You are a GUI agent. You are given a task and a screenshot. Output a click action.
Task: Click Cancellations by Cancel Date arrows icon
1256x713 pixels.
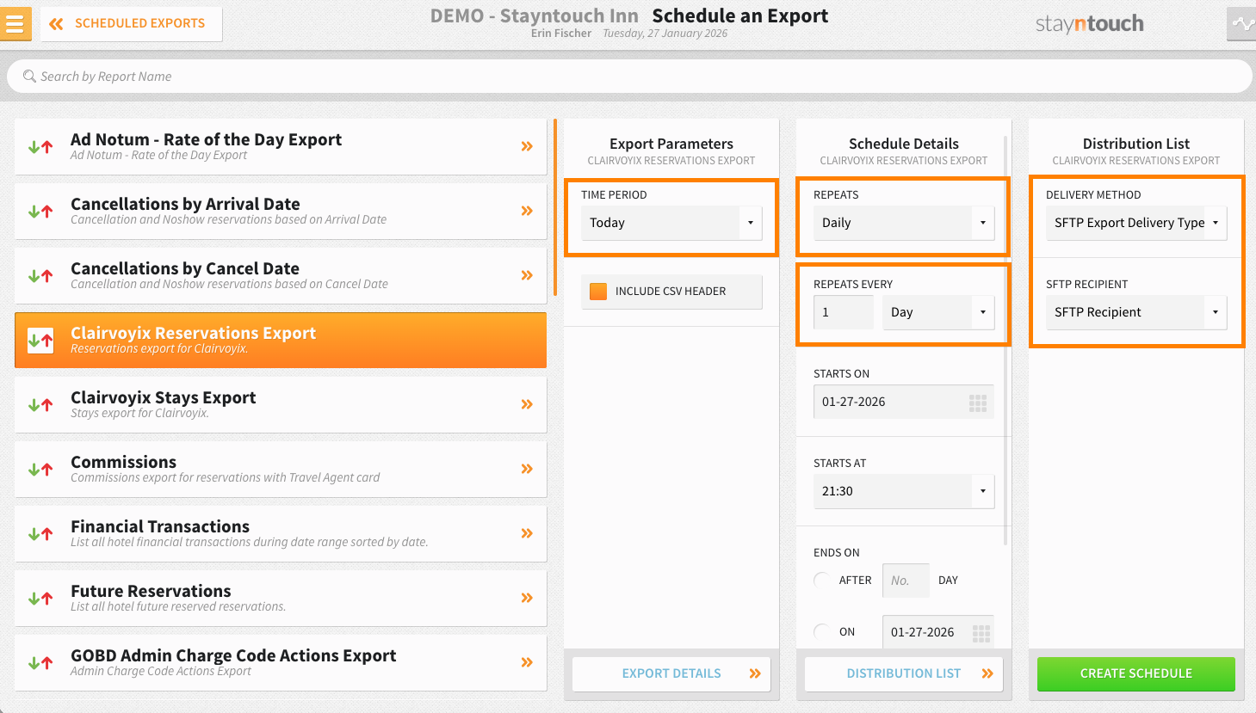(40, 276)
